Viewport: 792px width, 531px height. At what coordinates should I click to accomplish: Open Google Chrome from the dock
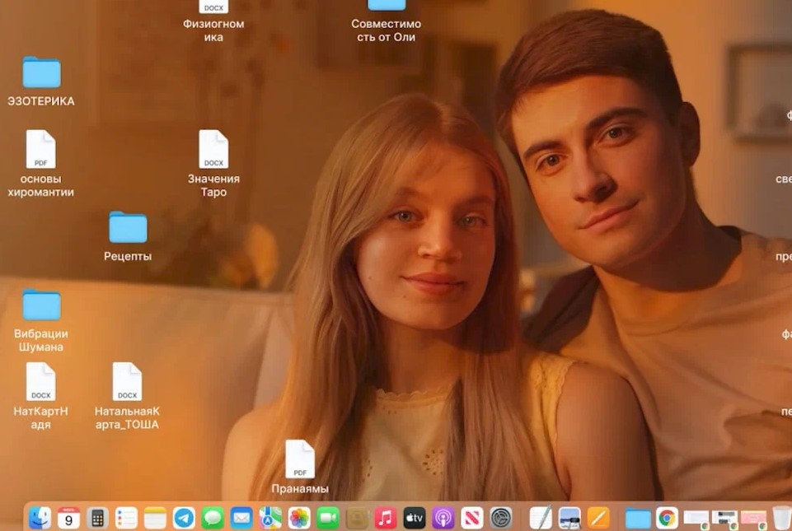coord(667,518)
